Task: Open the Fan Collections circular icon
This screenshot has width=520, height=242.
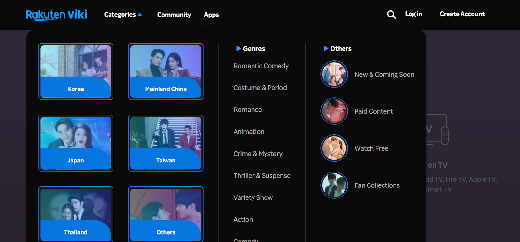Action: (334, 185)
